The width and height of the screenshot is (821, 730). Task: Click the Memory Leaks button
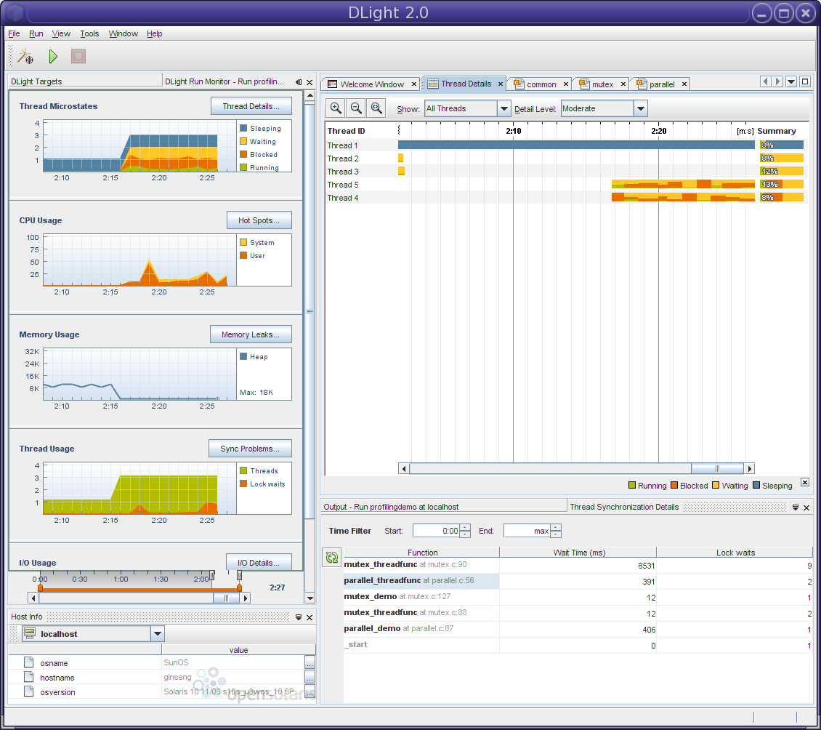pyautogui.click(x=251, y=334)
